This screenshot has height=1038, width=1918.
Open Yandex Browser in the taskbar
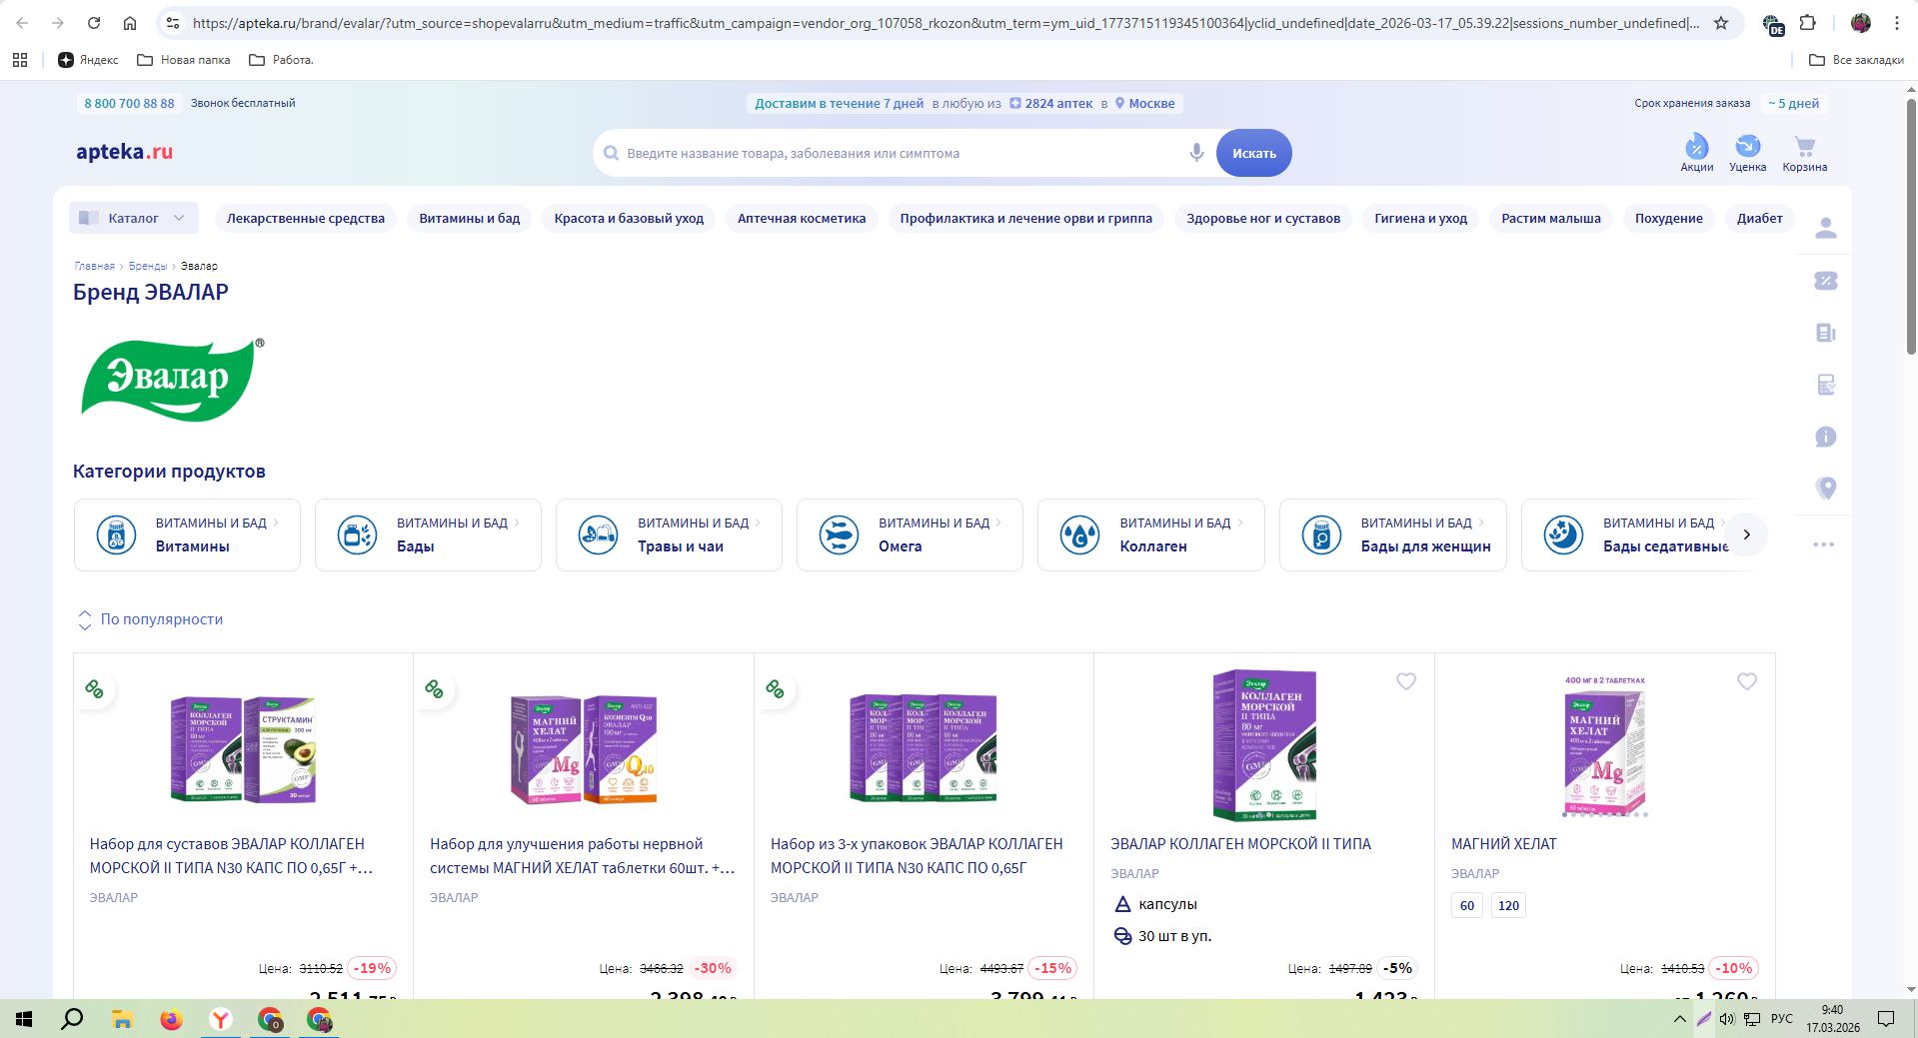point(221,1019)
